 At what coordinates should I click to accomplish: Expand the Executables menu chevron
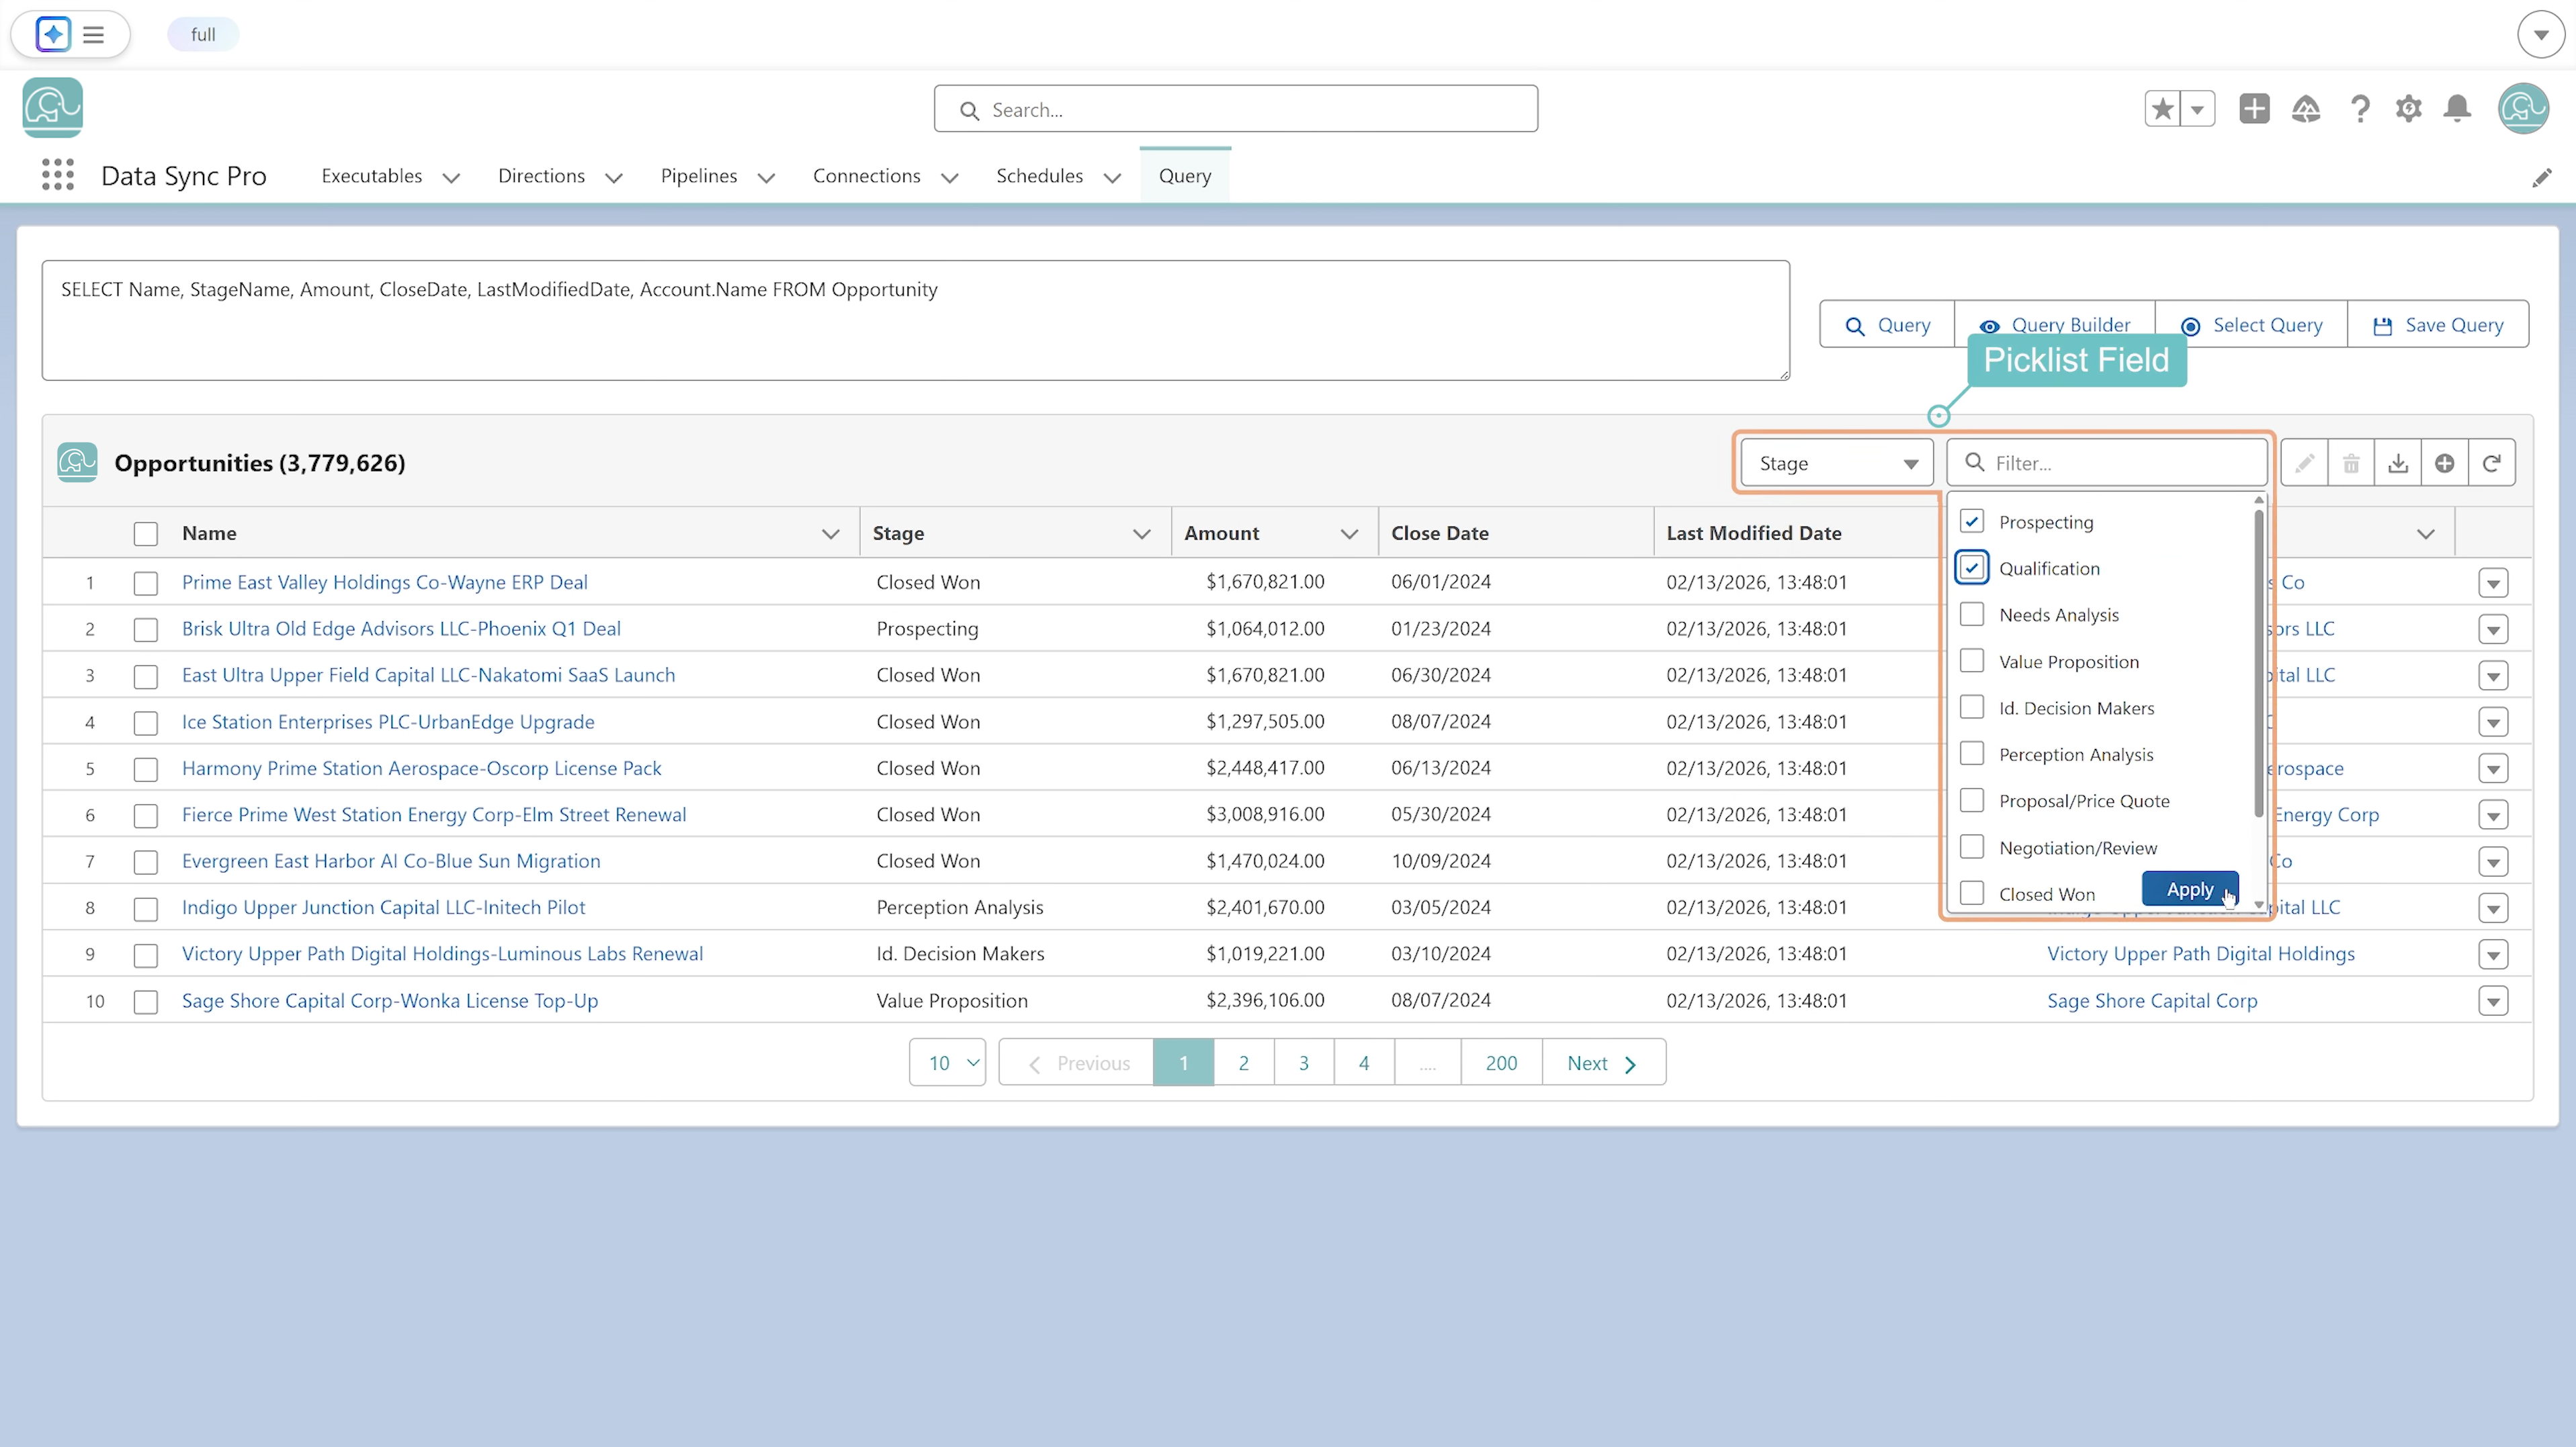[451, 178]
